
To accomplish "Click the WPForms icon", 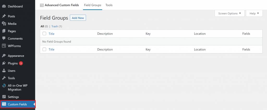I will tap(4, 46).
